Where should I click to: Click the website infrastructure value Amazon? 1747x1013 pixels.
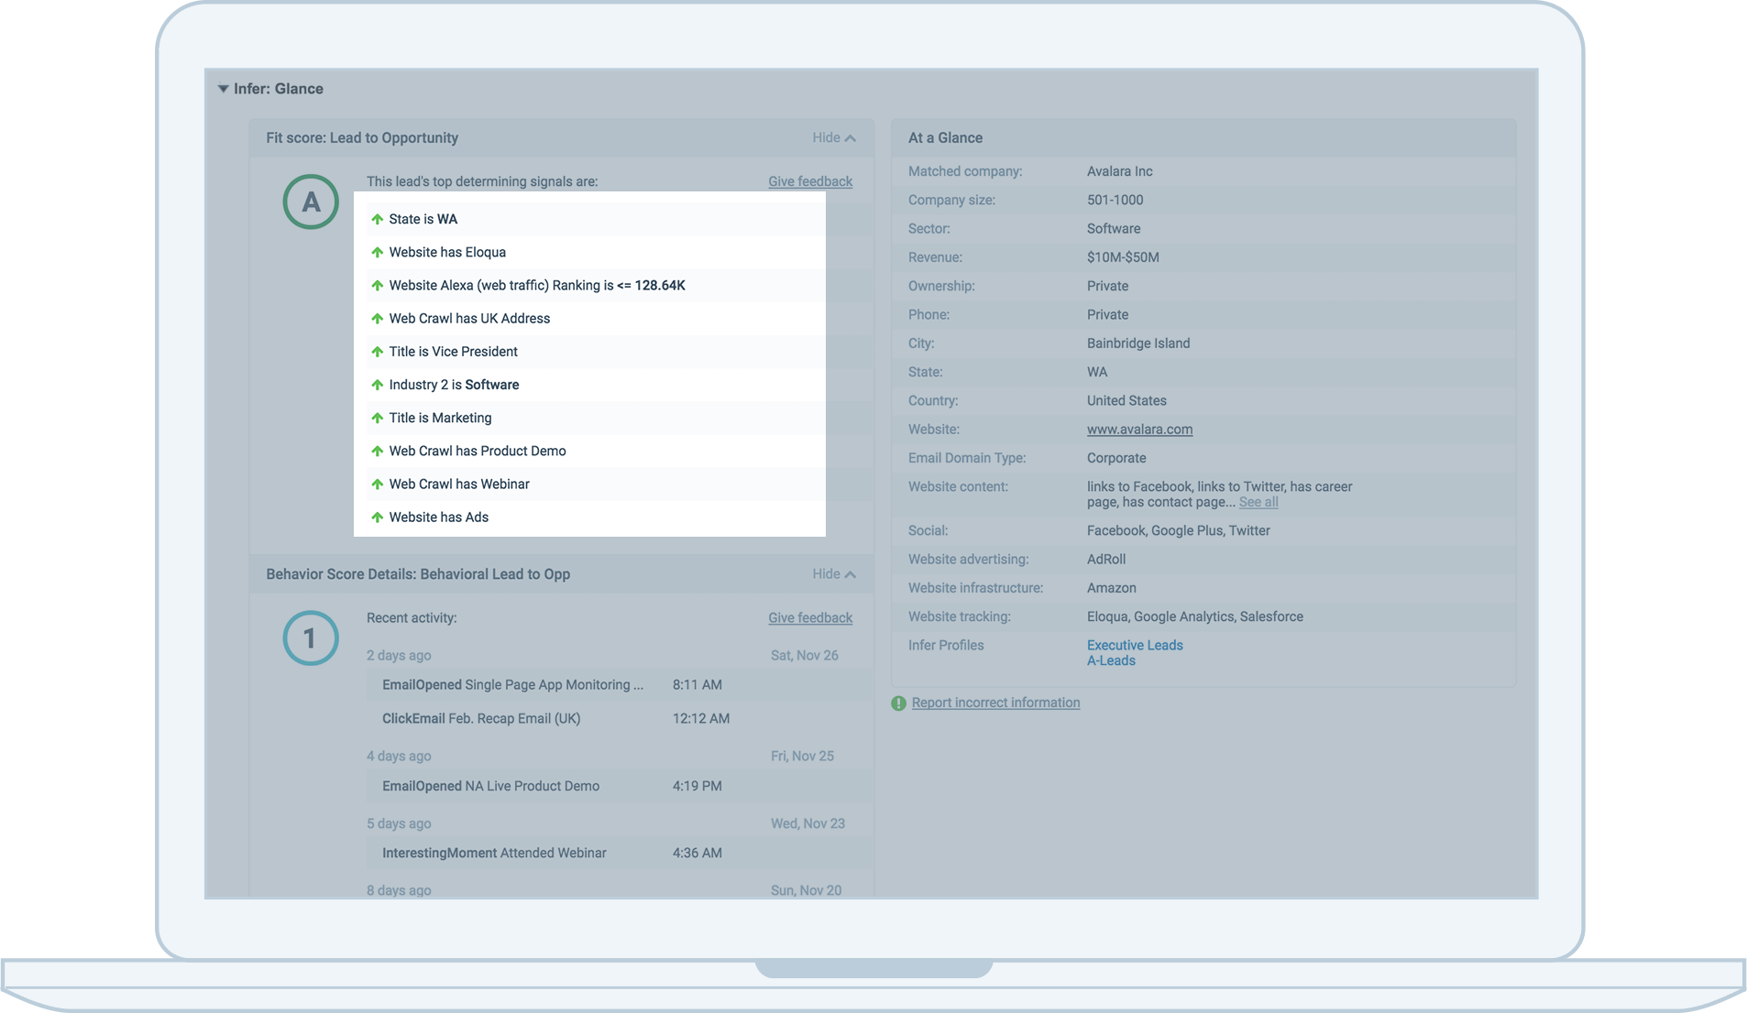pyautogui.click(x=1111, y=588)
